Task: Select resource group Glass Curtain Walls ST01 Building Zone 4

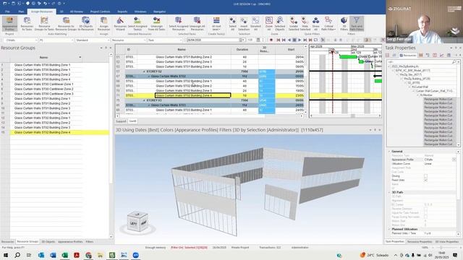Action: pos(42,113)
